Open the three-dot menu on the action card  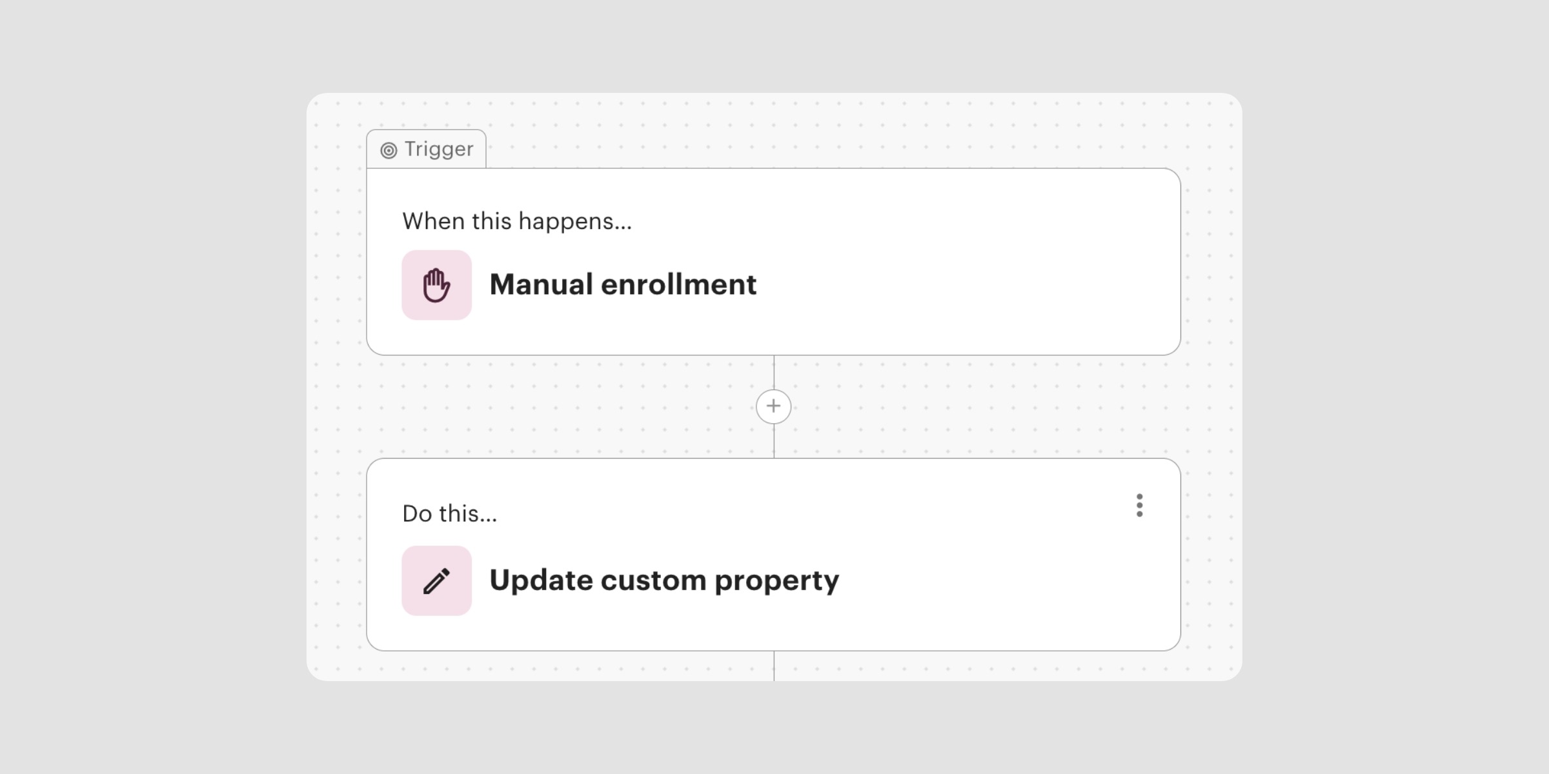point(1139,505)
